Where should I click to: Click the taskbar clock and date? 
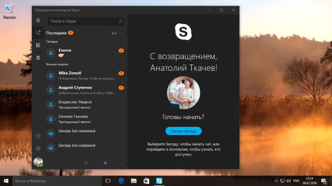click(309, 181)
